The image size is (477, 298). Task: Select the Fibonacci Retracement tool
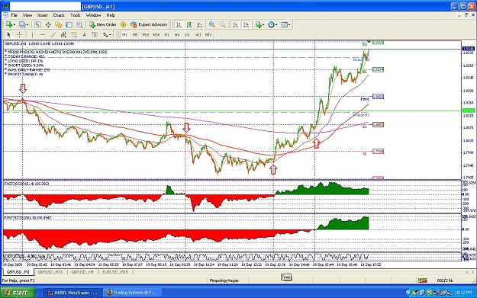[x=74, y=34]
